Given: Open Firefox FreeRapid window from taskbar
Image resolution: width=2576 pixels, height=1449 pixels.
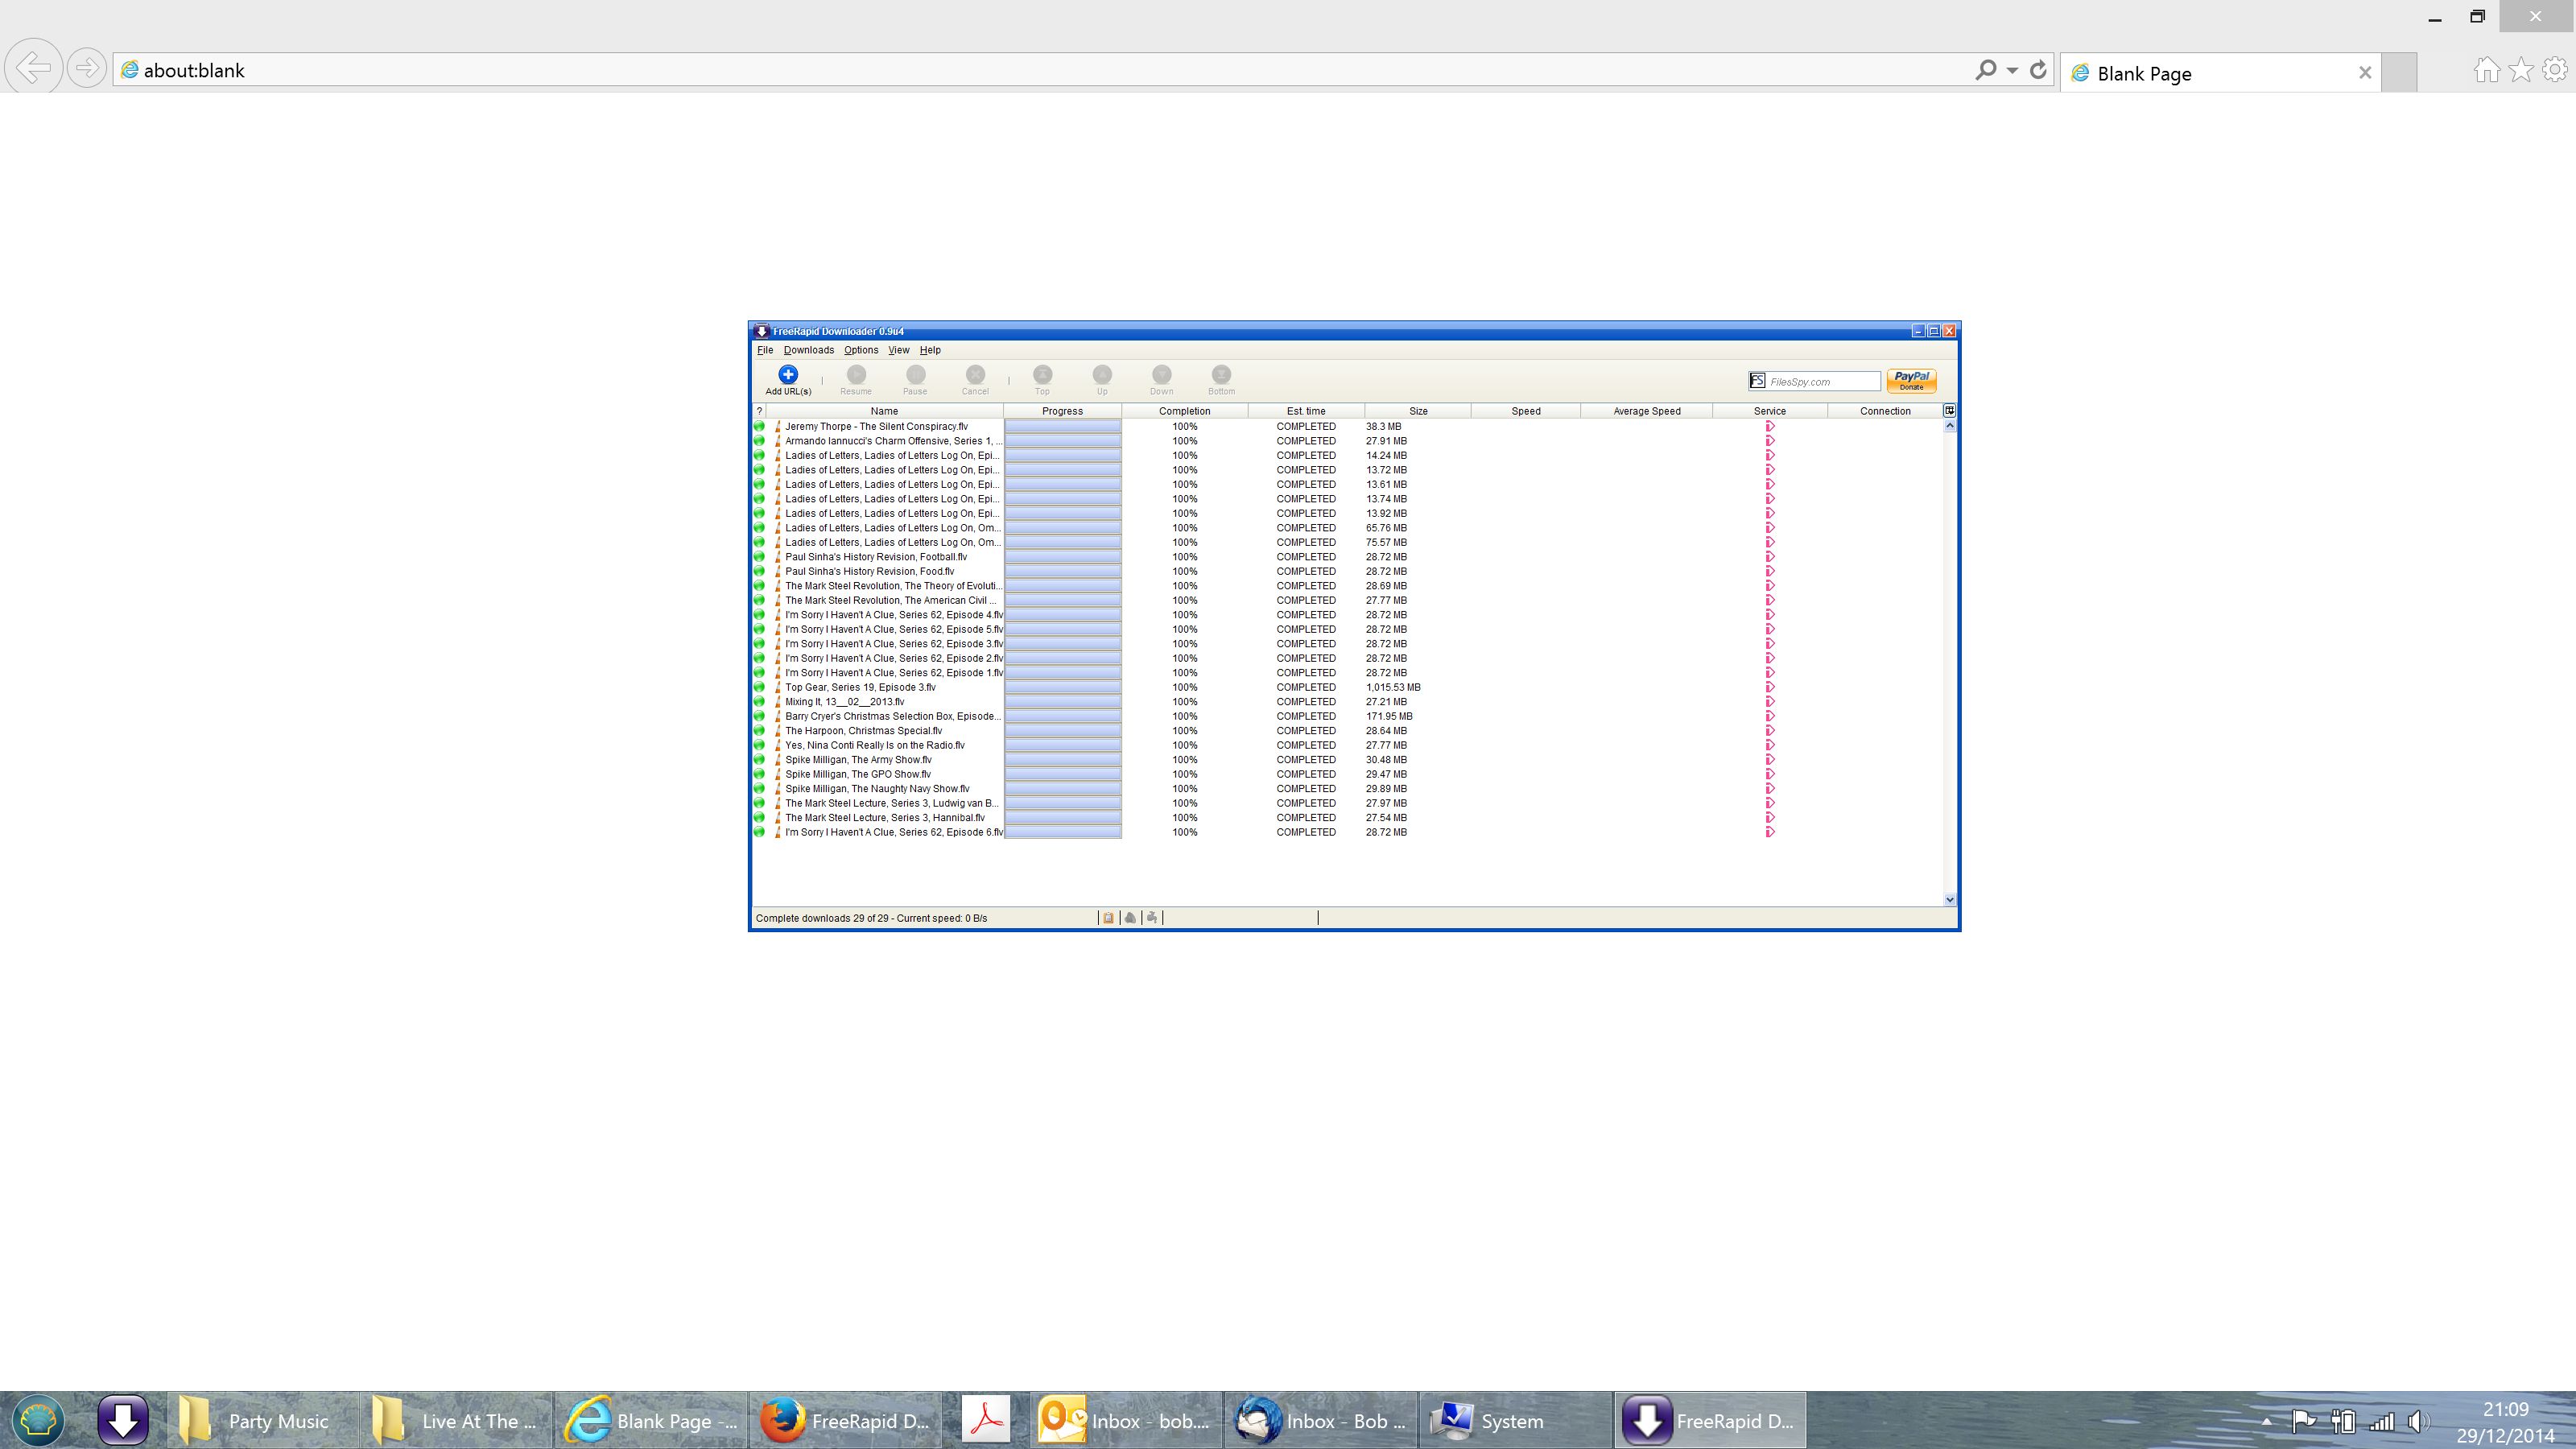Looking at the screenshot, I should coord(846,1421).
